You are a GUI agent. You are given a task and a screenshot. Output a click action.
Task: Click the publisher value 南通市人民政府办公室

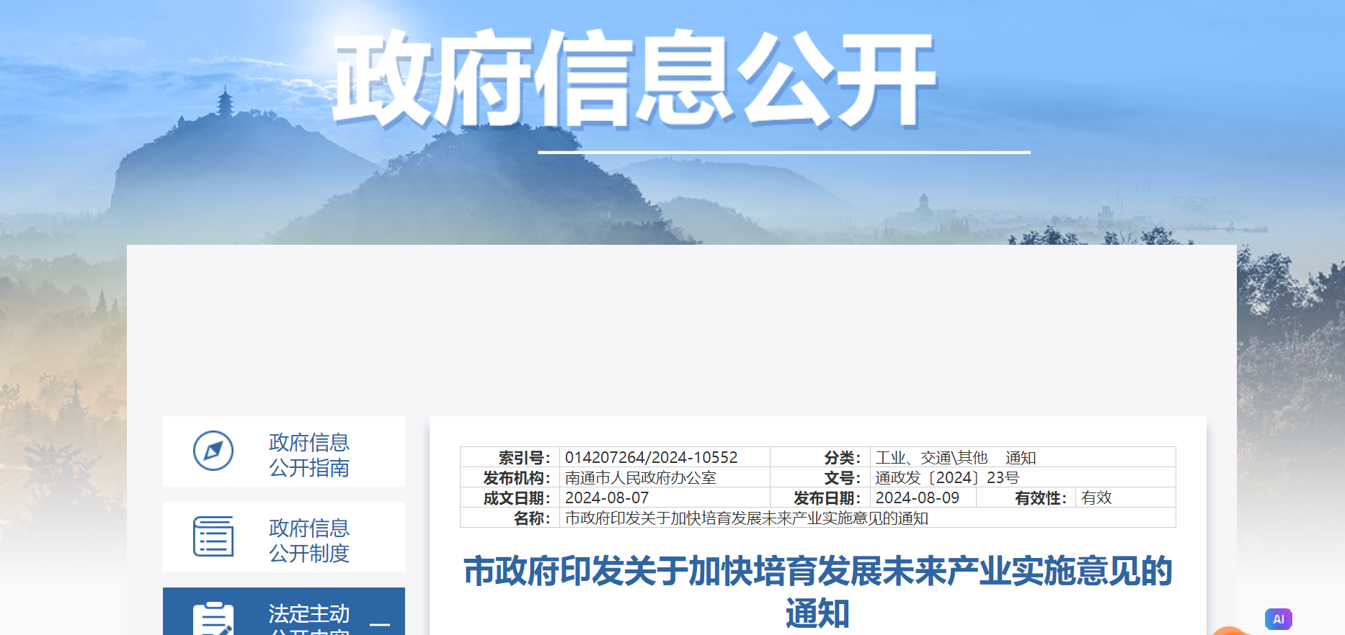[x=640, y=477]
